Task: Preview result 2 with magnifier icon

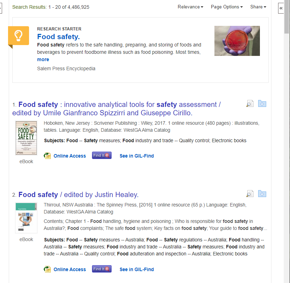Action: (x=250, y=194)
